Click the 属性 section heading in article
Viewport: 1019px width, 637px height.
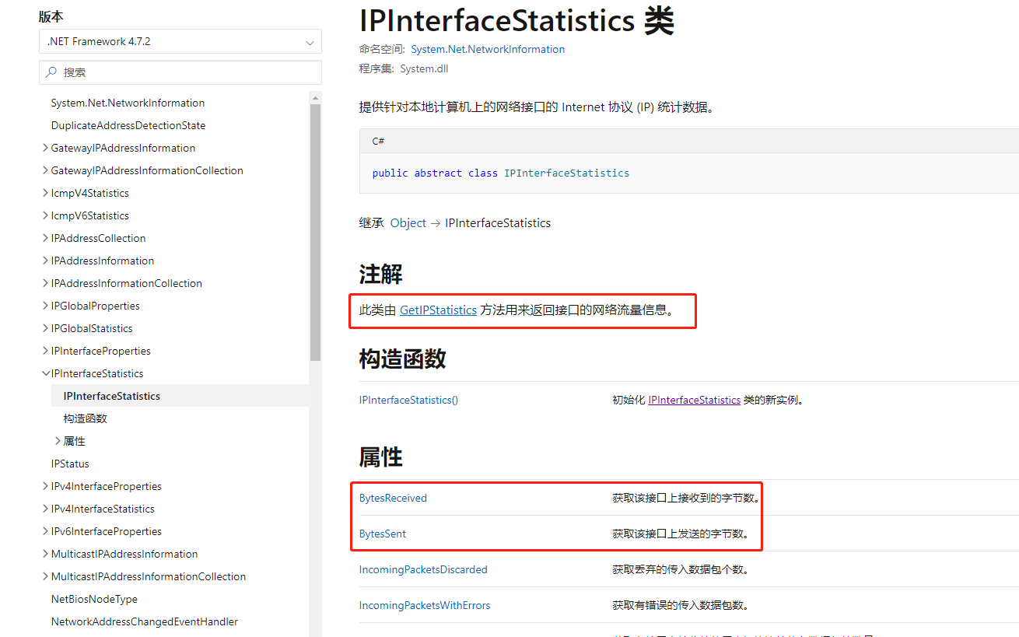pyautogui.click(x=381, y=457)
